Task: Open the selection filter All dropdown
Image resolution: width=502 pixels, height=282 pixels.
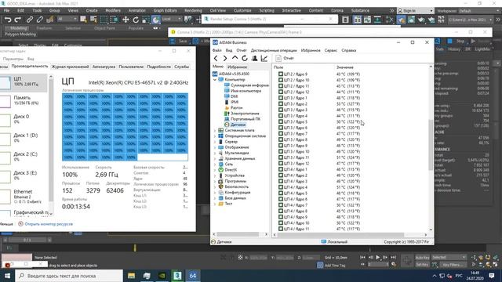Action: click(67, 20)
